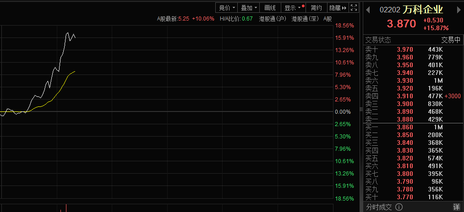Go to previous stock with left arrow

coord(368,10)
